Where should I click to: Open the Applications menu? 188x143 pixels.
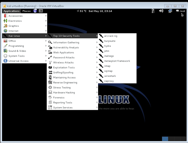[x=11, y=11]
